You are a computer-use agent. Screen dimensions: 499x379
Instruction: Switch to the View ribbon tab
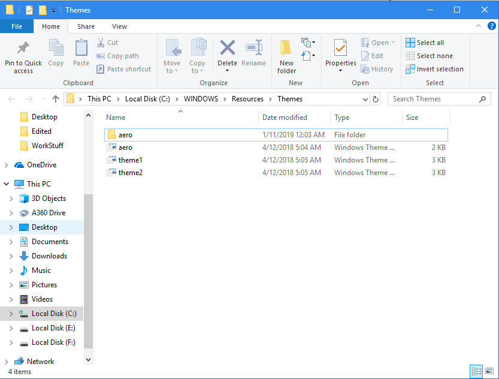pyautogui.click(x=119, y=26)
